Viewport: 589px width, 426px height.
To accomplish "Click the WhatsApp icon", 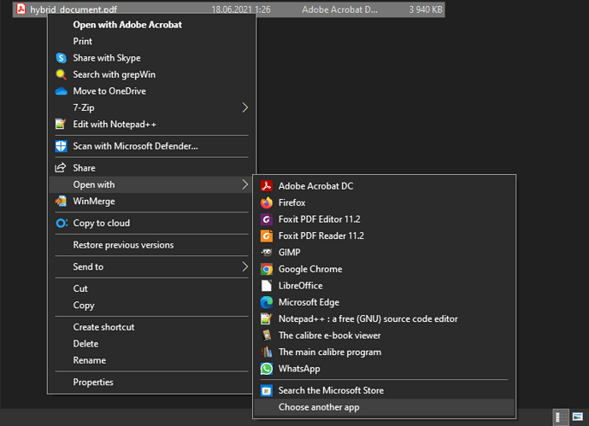I will pos(267,369).
